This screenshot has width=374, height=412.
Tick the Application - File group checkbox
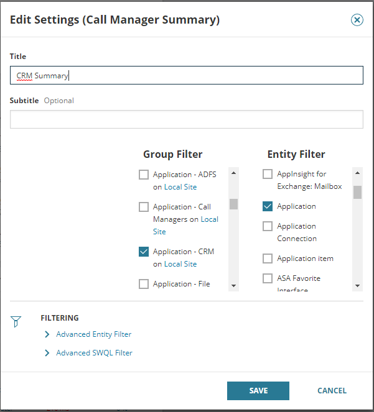pos(144,284)
